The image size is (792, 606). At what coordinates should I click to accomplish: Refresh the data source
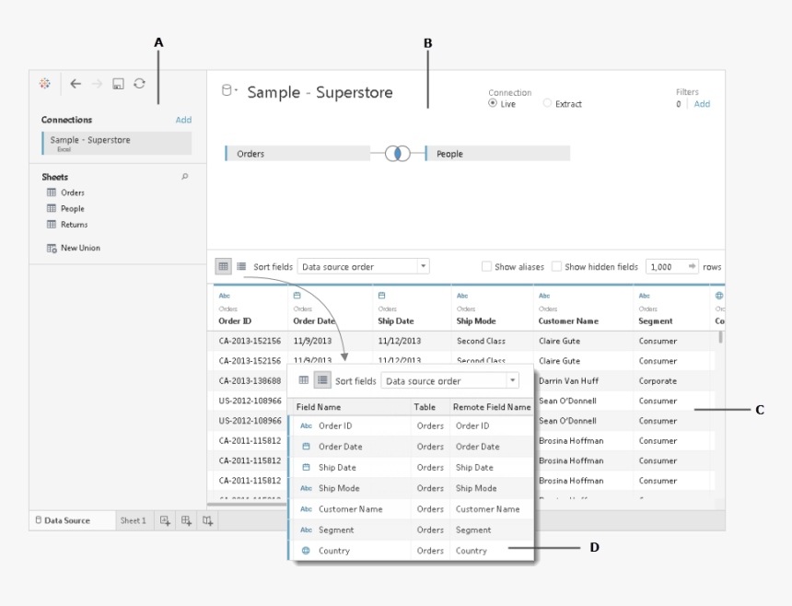tap(139, 83)
